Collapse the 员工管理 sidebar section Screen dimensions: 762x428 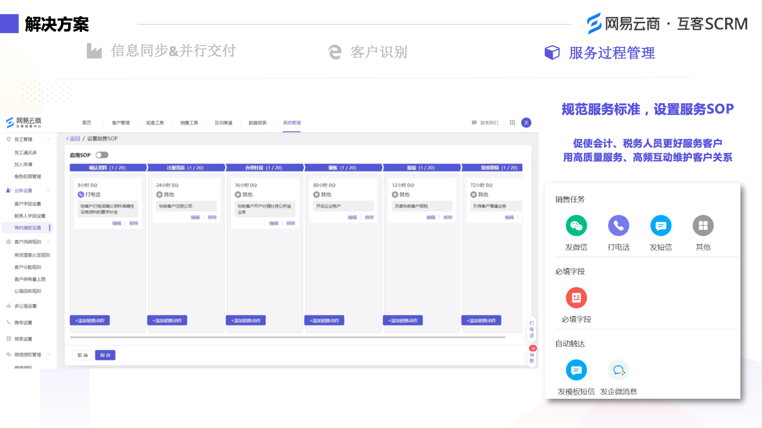(48, 139)
